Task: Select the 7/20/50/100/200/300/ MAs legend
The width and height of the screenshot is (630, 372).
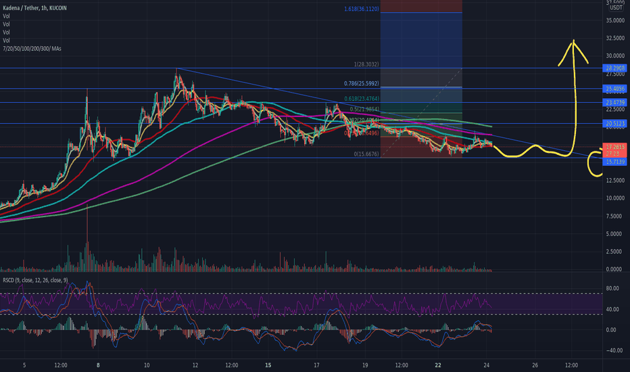Action: 32,49
